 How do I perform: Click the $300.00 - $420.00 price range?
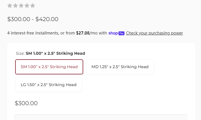tap(33, 19)
